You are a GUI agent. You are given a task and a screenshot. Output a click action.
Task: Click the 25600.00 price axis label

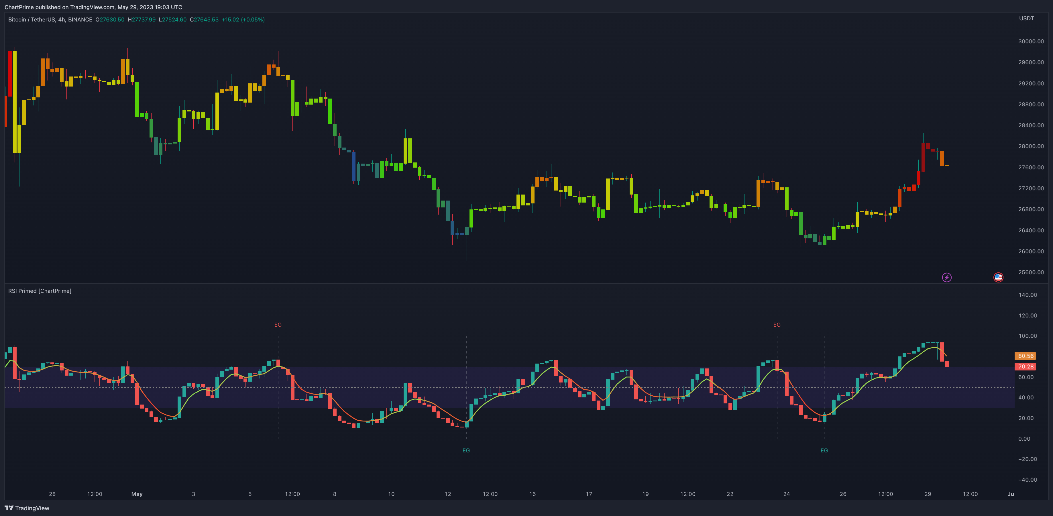(1031, 272)
